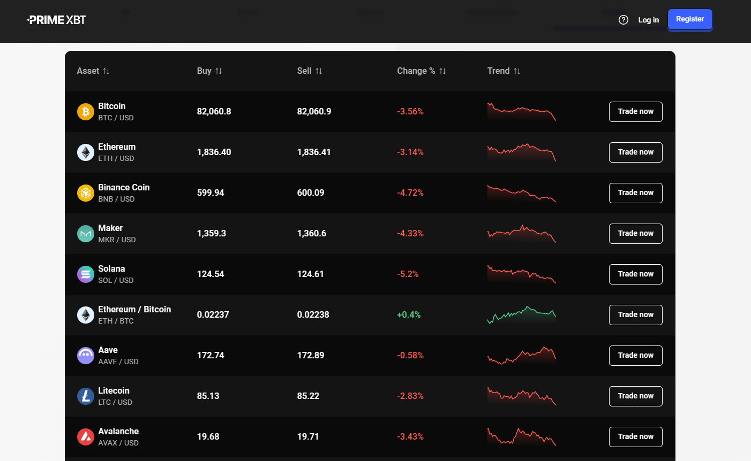The height and width of the screenshot is (461, 751).
Task: Select the Ethereum coin icon
Action: point(85,152)
